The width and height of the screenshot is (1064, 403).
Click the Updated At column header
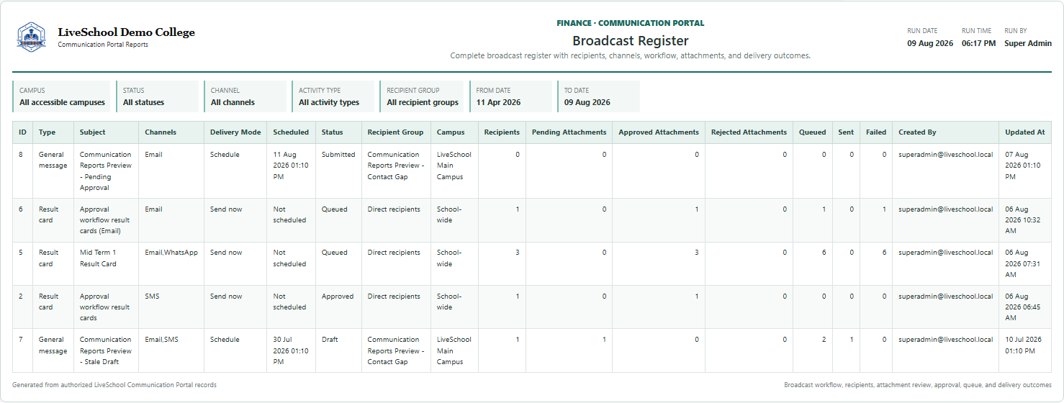coord(1025,132)
